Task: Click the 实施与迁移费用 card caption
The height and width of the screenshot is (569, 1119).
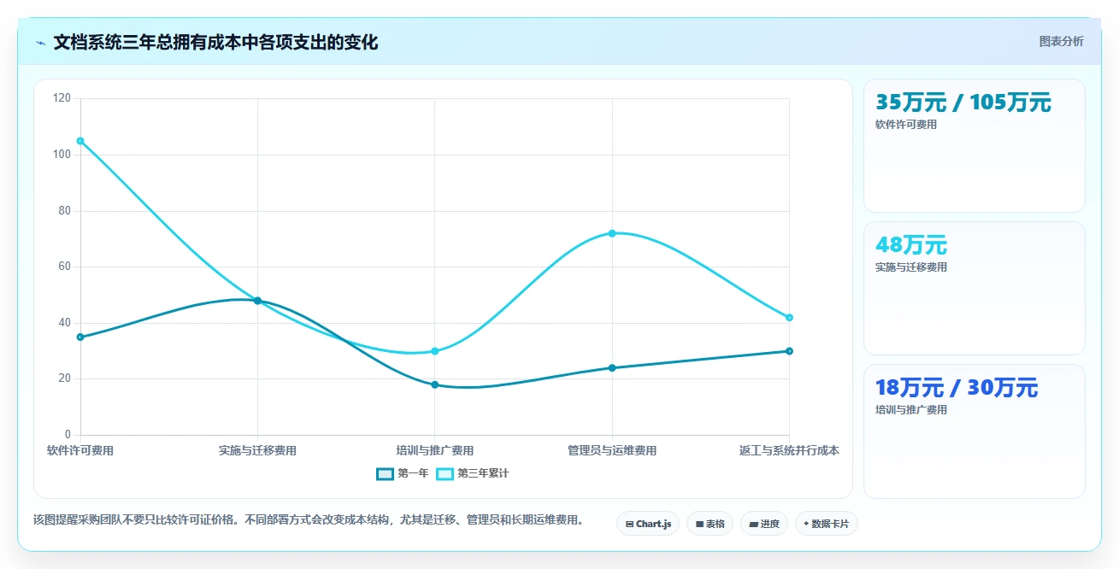Action: coord(911,267)
